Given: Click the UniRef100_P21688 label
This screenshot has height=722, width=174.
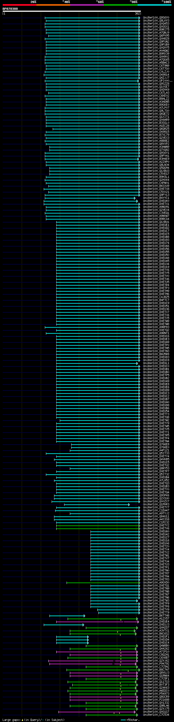Looking at the screenshot, I should 156,700.
